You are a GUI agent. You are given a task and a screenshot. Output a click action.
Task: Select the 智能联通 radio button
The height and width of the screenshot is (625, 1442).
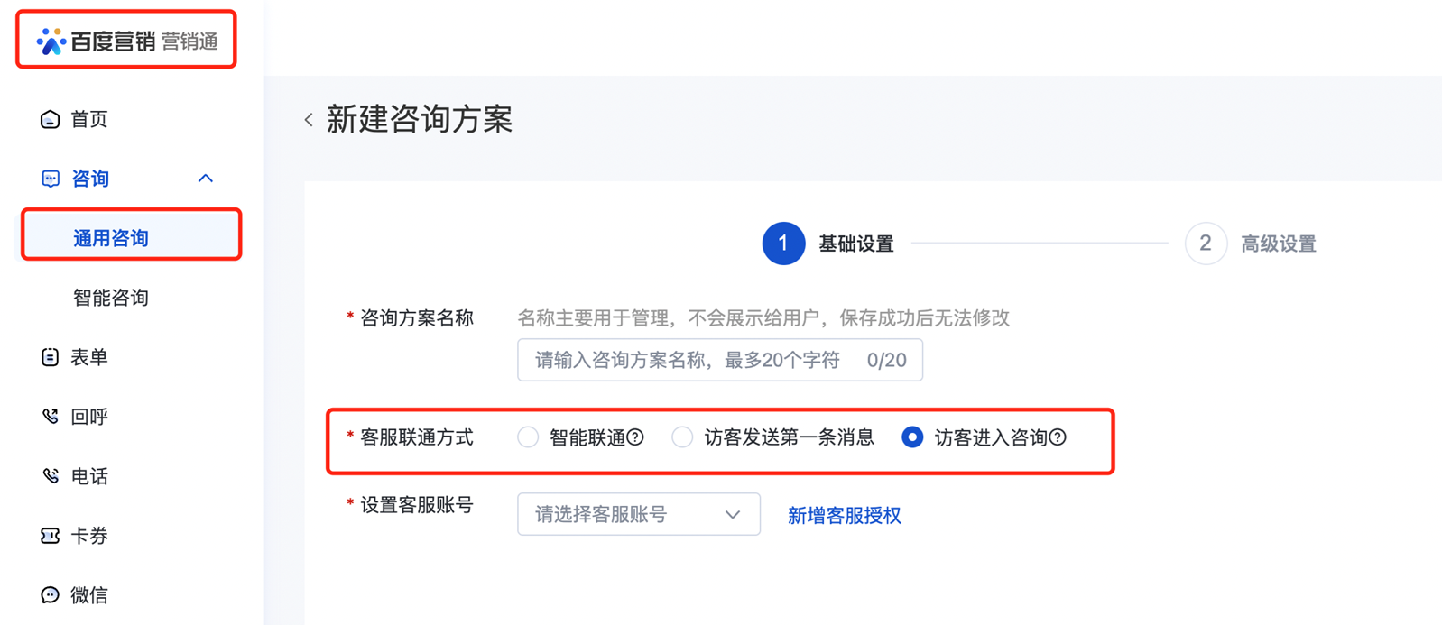tap(528, 437)
